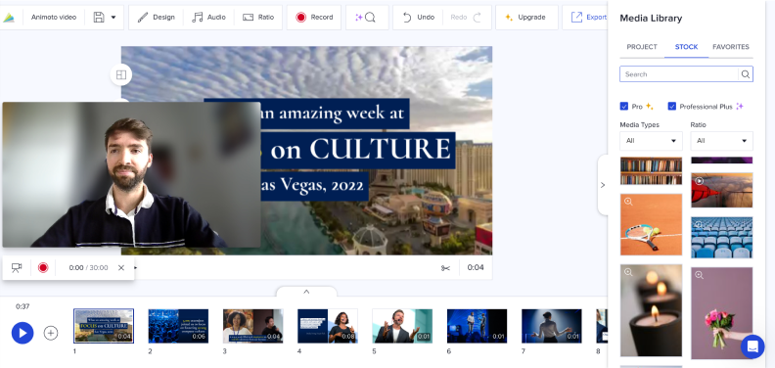775x368 pixels.
Task: Select scene 3 thumbnail in timeline
Action: click(x=253, y=326)
